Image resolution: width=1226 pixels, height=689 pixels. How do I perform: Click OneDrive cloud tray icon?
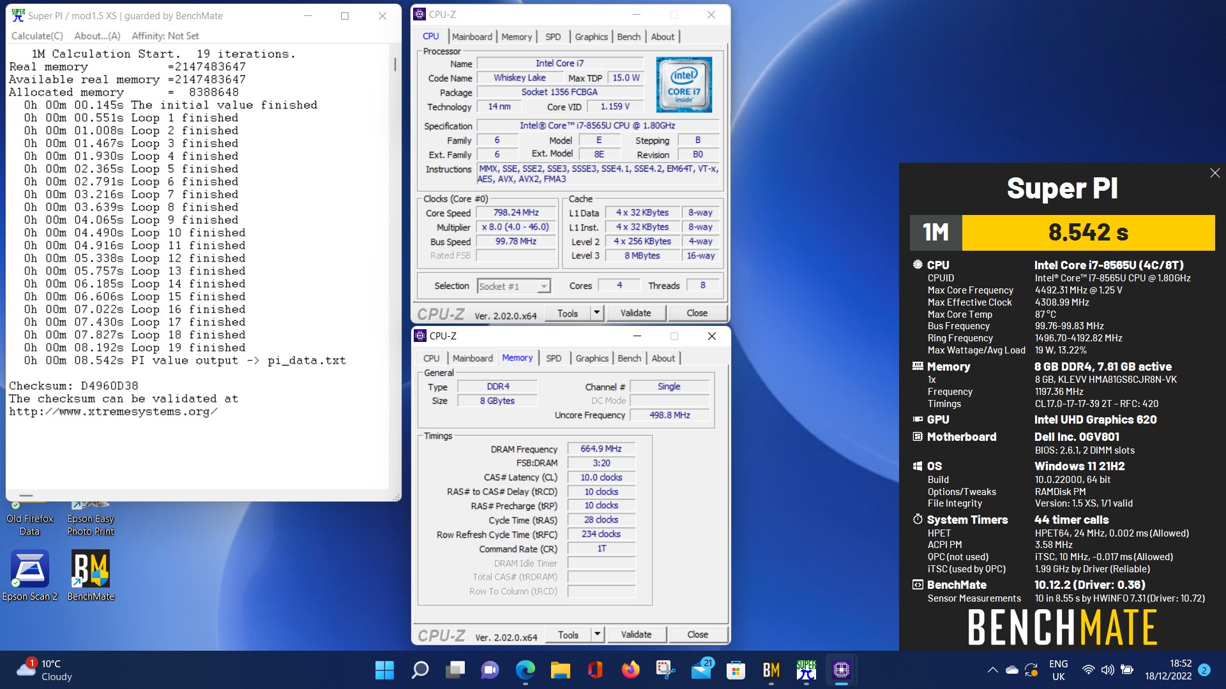coord(1012,670)
